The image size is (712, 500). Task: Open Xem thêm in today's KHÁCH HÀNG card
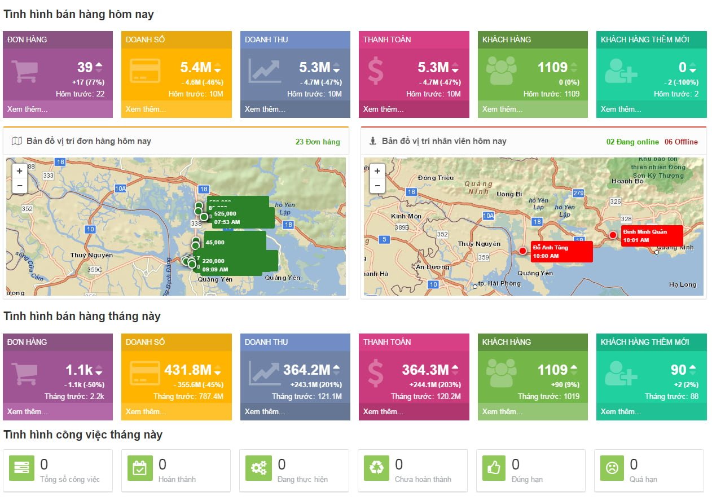pyautogui.click(x=503, y=109)
